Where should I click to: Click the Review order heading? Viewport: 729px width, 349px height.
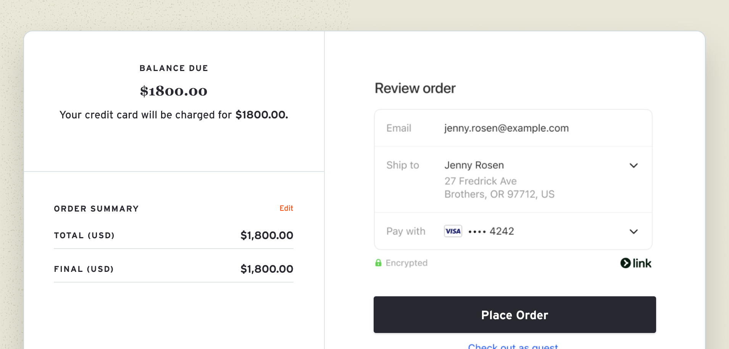[415, 88]
